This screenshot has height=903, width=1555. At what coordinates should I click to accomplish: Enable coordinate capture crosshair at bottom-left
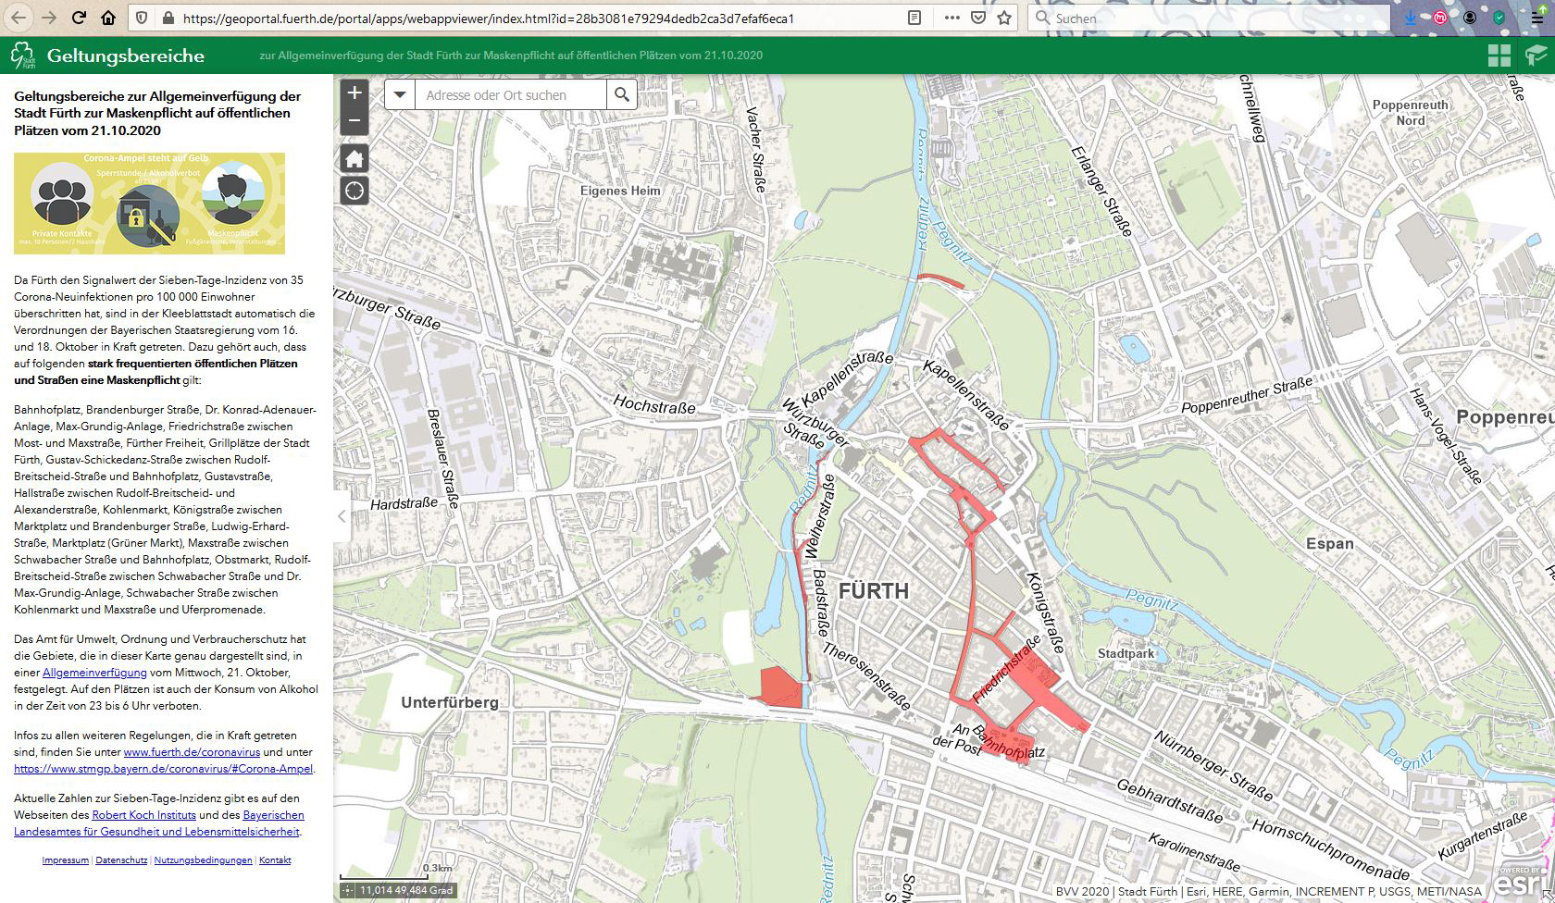pyautogui.click(x=348, y=890)
